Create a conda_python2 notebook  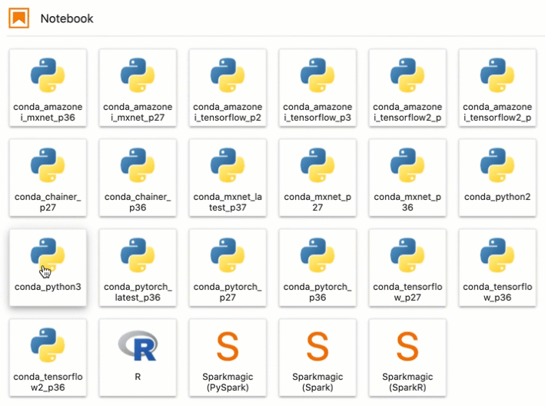(497, 178)
